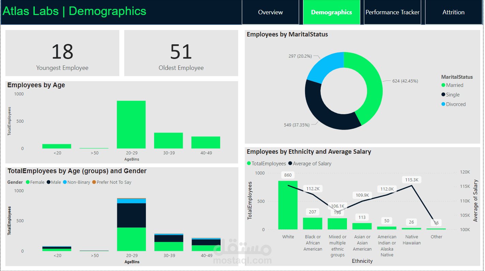
Task: Click the Asian or Asian American bar
Action: tap(362, 226)
